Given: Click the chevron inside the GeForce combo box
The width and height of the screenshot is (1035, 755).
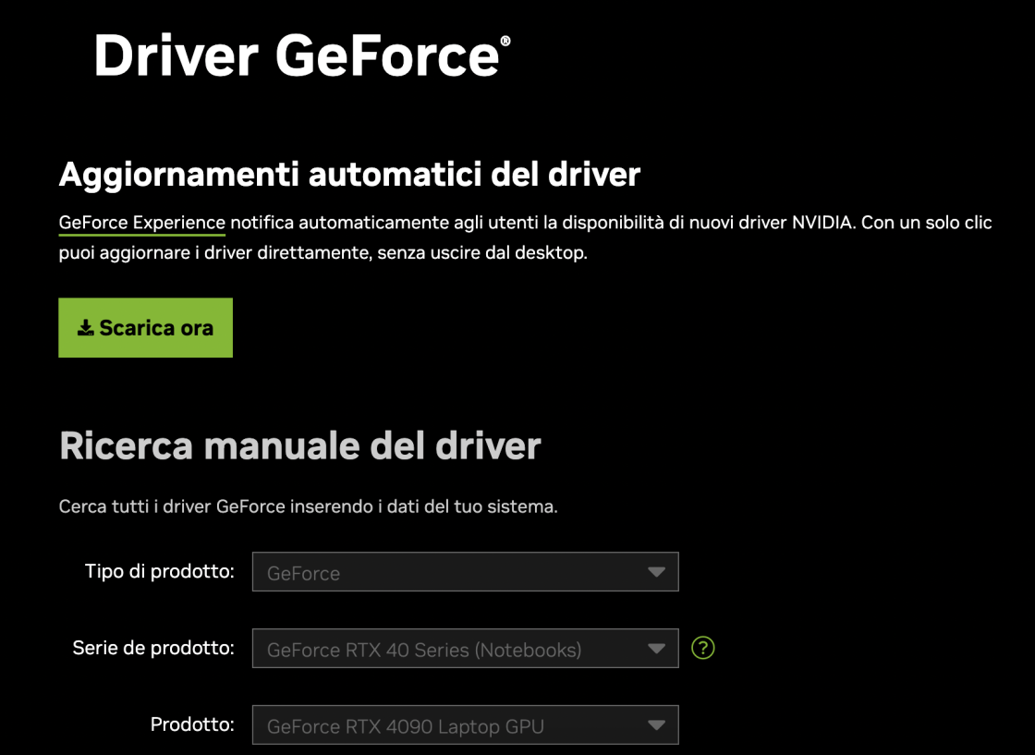Looking at the screenshot, I should 657,571.
